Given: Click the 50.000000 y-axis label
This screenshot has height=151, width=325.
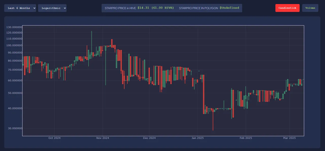Looking at the screenshot, I should click(x=15, y=93).
